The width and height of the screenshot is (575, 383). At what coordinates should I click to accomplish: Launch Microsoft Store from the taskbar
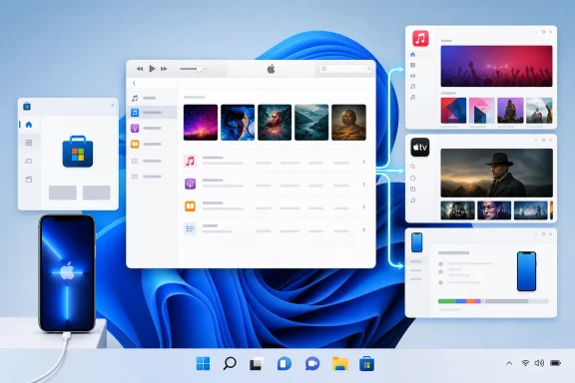click(x=366, y=364)
